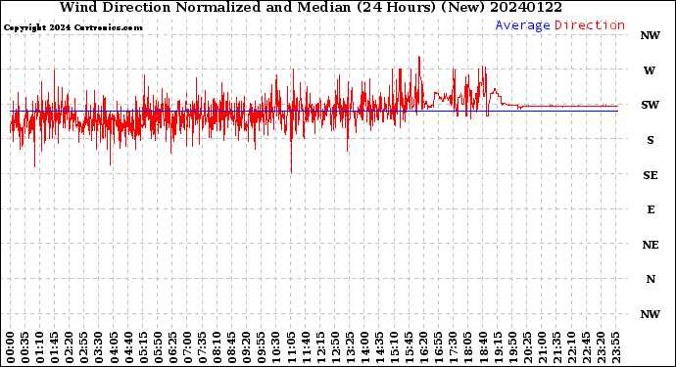676x367 pixels.
Task: Click the 00:00 time label
Action: [11, 347]
